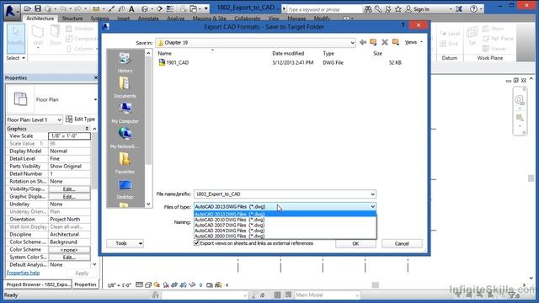This screenshot has width=539, height=303.
Task: Toggle Export views on sheets as external references
Action: point(196,243)
